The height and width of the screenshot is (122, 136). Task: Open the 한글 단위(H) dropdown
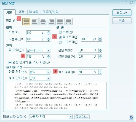click(48, 72)
